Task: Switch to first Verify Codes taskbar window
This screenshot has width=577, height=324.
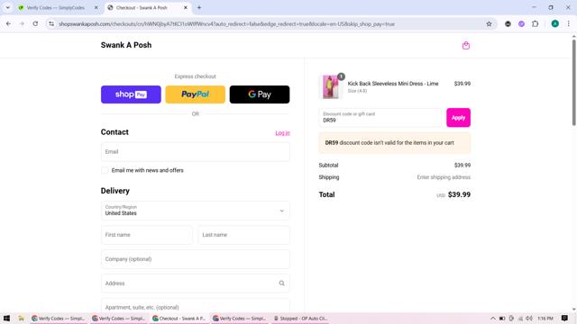Action: (x=58, y=319)
